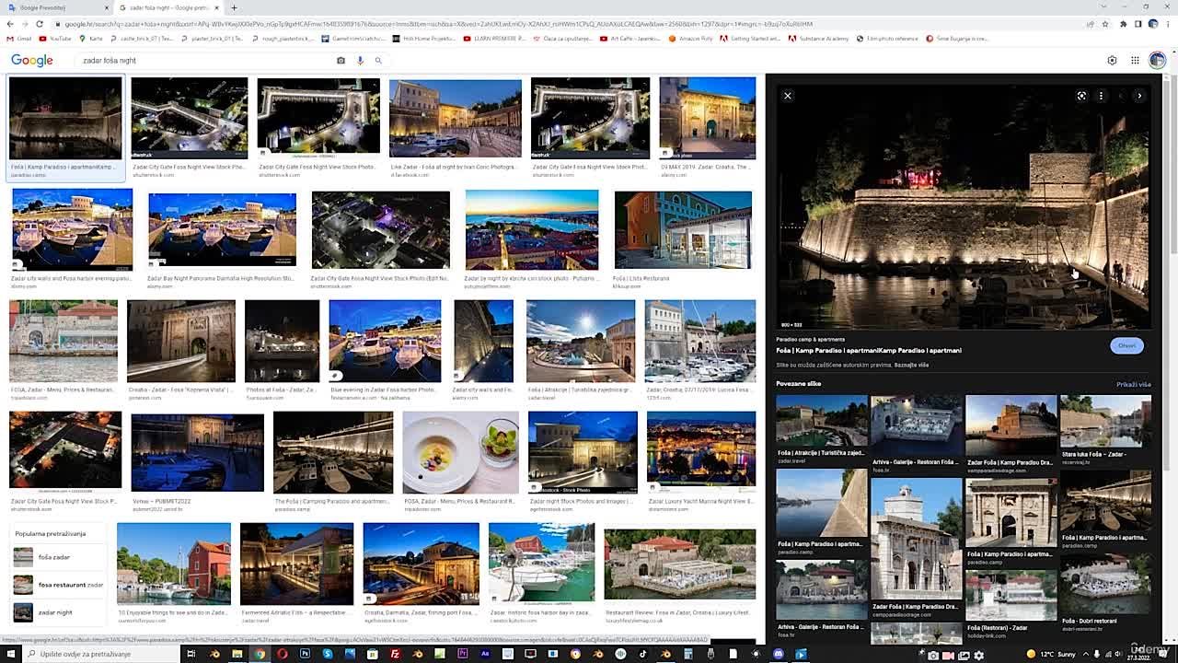Click the Windows taskbar search box
The image size is (1178, 663).
(x=101, y=654)
